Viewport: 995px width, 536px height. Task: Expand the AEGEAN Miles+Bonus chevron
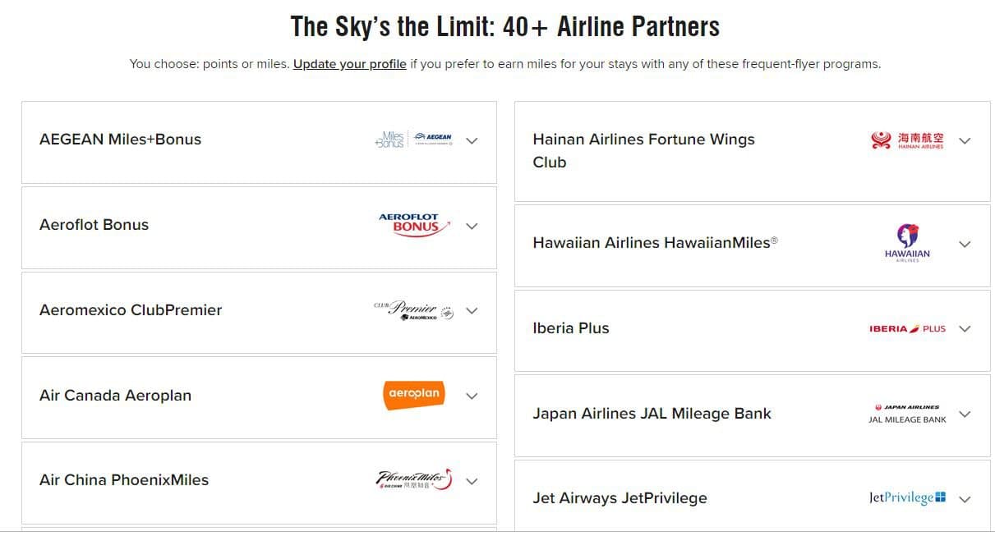point(472,140)
